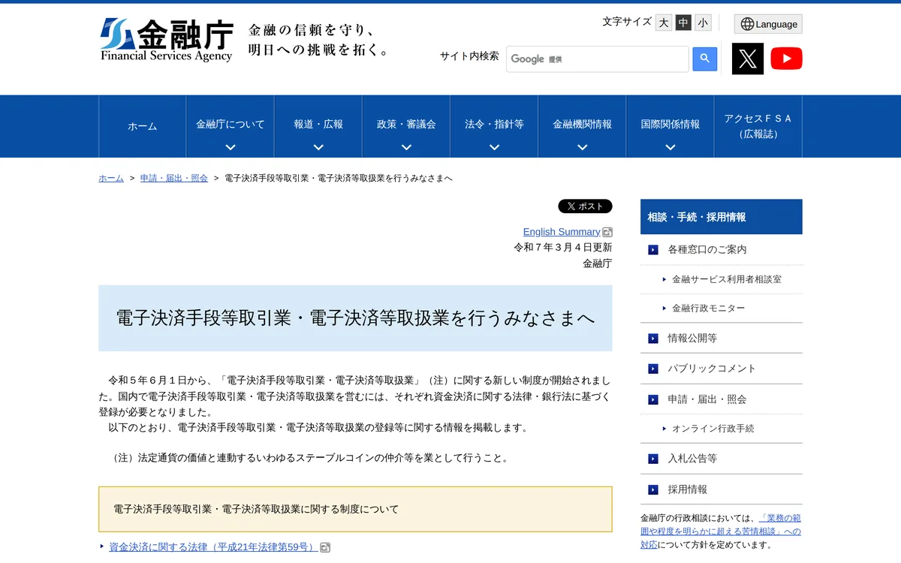The height and width of the screenshot is (563, 901).
Task: Expand the 政策・審議会 menu chevron
Action: pyautogui.click(x=406, y=147)
